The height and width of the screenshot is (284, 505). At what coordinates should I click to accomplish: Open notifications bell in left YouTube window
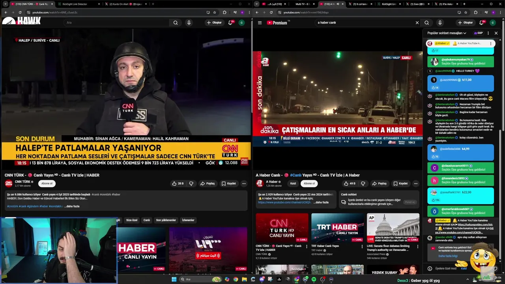pyautogui.click(x=230, y=22)
